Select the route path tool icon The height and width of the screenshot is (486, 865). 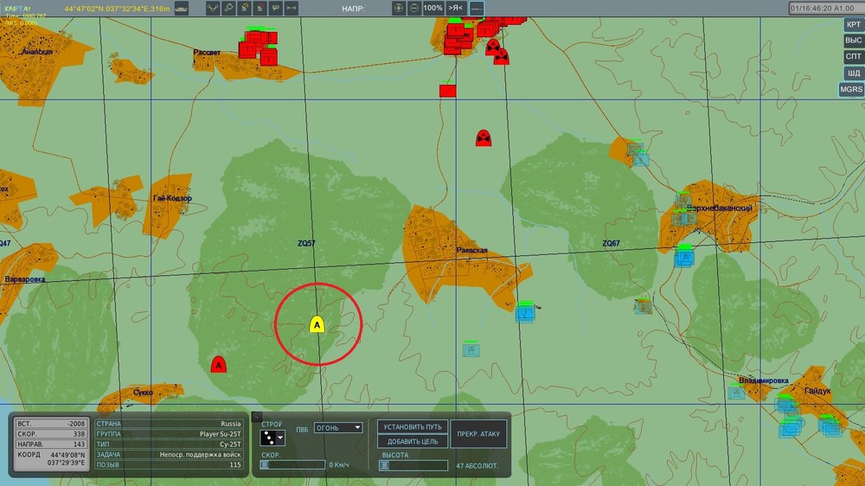click(213, 9)
